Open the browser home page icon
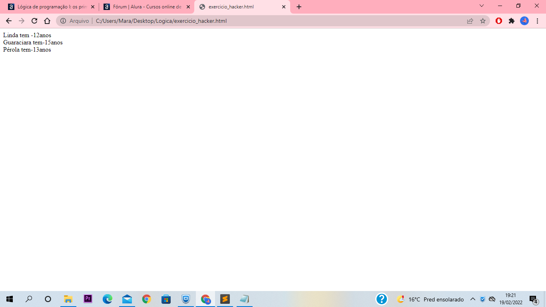 [x=47, y=21]
